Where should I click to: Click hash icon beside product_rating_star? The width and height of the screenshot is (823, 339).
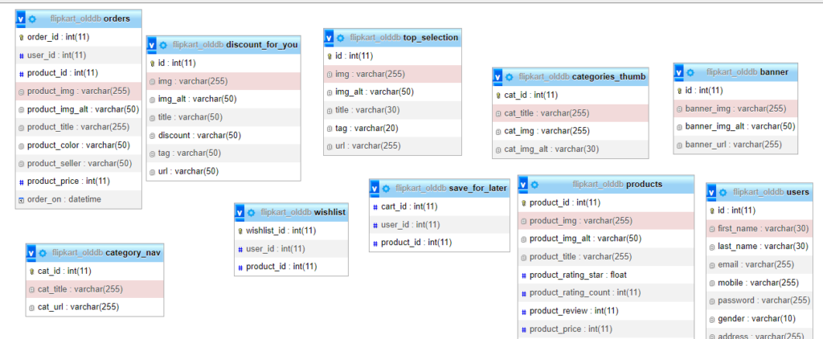pyautogui.click(x=524, y=275)
